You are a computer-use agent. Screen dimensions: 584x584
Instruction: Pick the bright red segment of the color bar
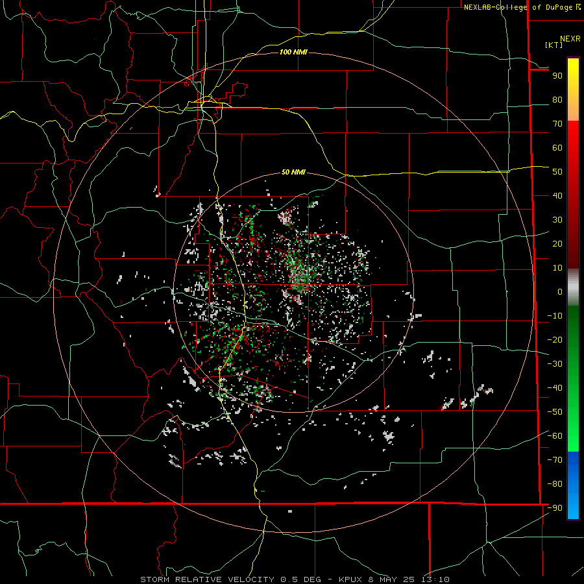click(573, 138)
